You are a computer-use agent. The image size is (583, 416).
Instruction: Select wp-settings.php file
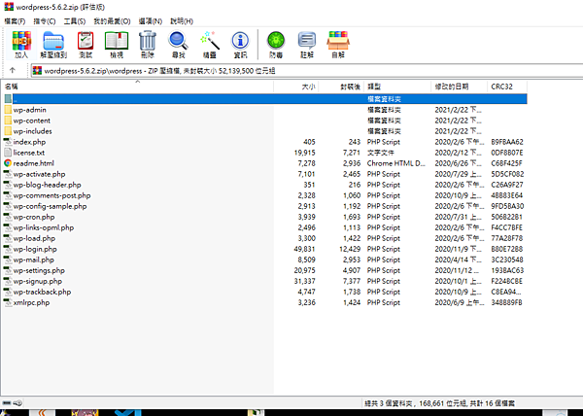tap(39, 270)
